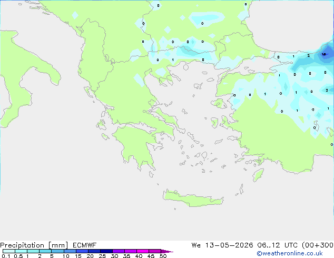Viewport: 334px width, 258px height.
Task: Click the '18' precipitation value on the map
Action: click(324, 54)
